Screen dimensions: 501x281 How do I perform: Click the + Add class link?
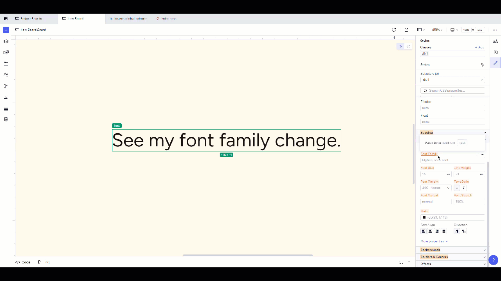[x=479, y=47]
